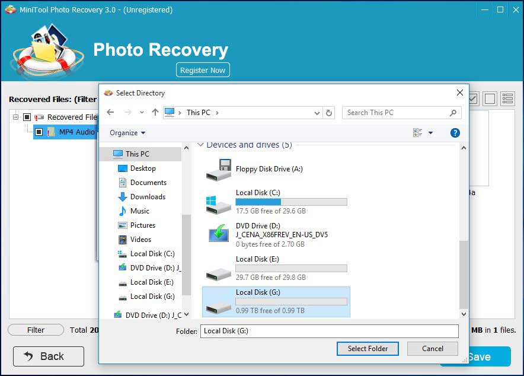The height and width of the screenshot is (376, 524).
Task: Click "0.99 TB free of 0.99 TB" text
Action: (x=270, y=311)
